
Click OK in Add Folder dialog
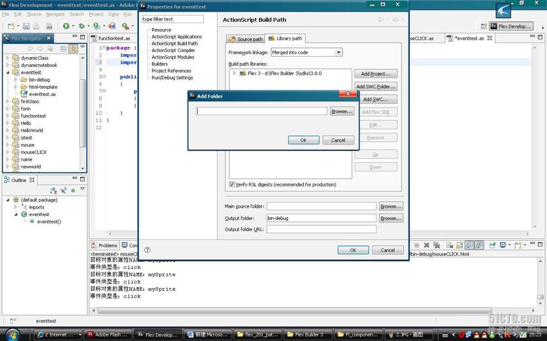[303, 140]
